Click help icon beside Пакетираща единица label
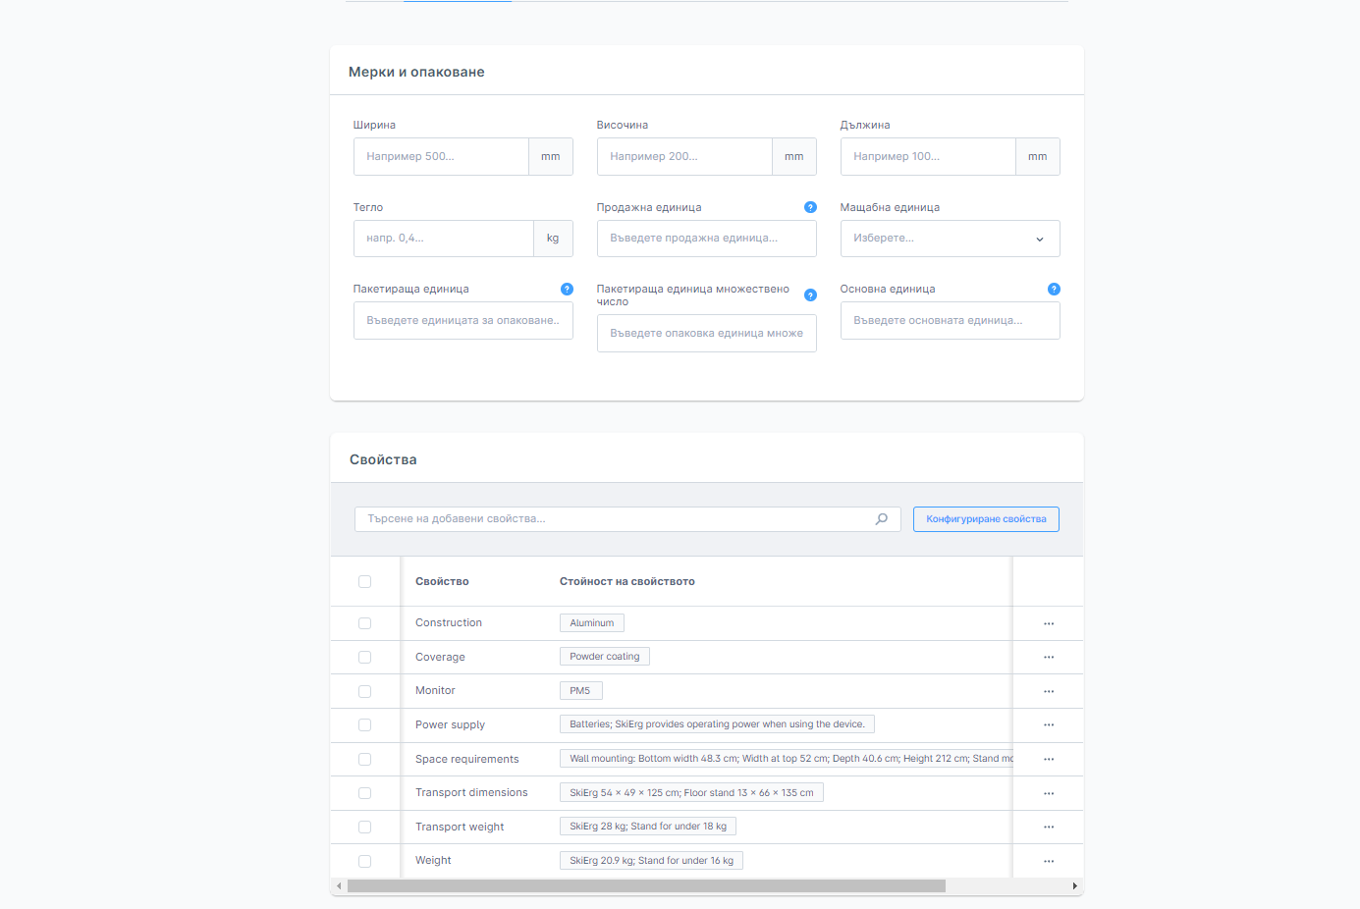Viewport: 1360px width, 909px height. [x=567, y=289]
